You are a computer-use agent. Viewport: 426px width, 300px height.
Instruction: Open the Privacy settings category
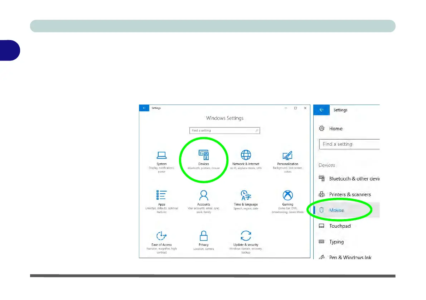coord(203,241)
